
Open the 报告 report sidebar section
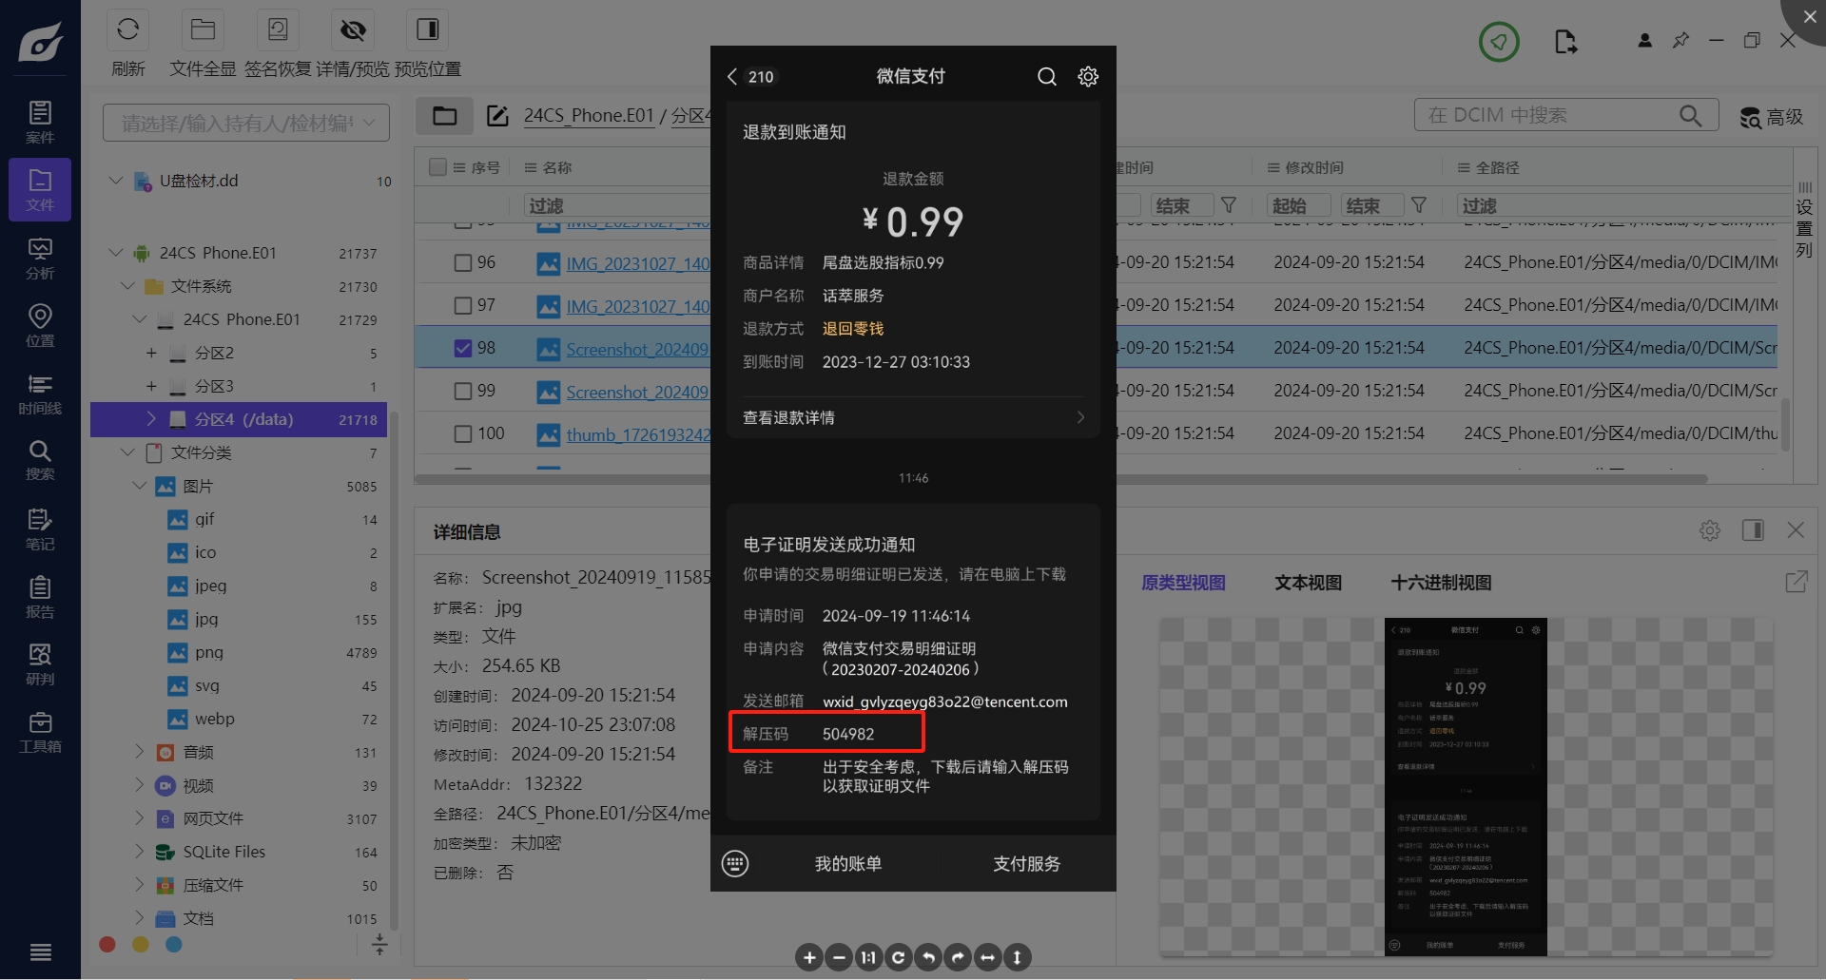(40, 596)
